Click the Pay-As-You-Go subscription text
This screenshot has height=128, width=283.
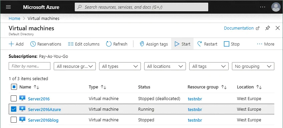click(x=54, y=57)
